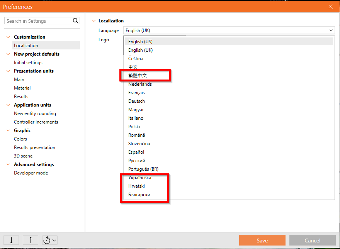Click the Cancel button
The height and width of the screenshot is (249, 340).
(x=312, y=240)
